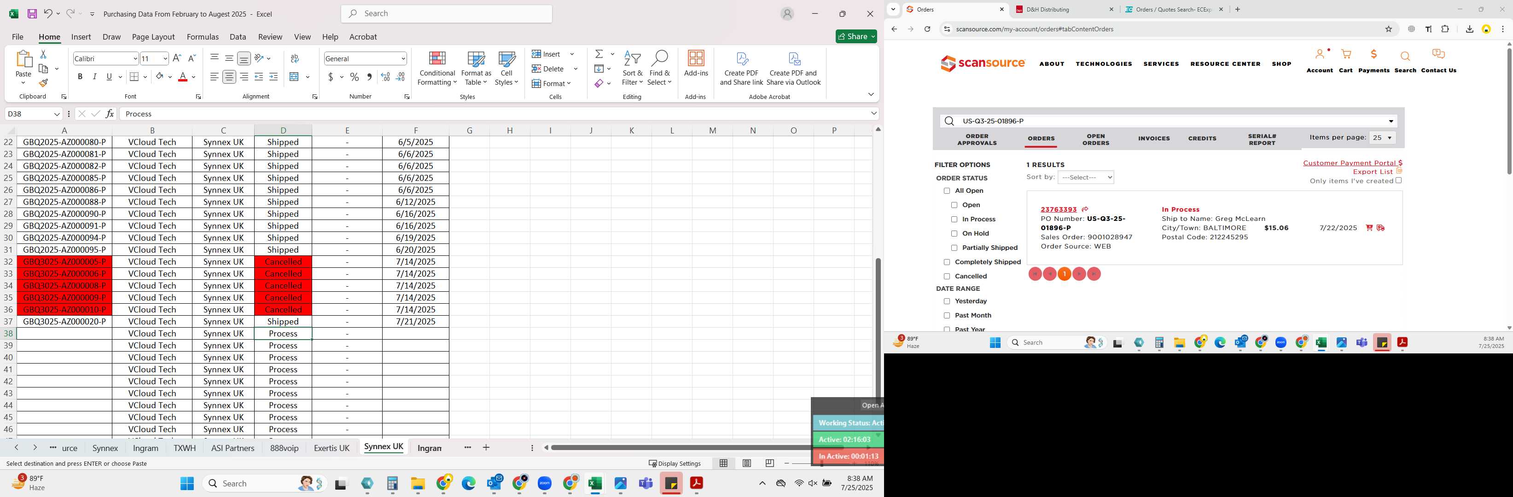This screenshot has width=1513, height=497.
Task: Check the Partially Shipped filter
Action: tap(954, 248)
